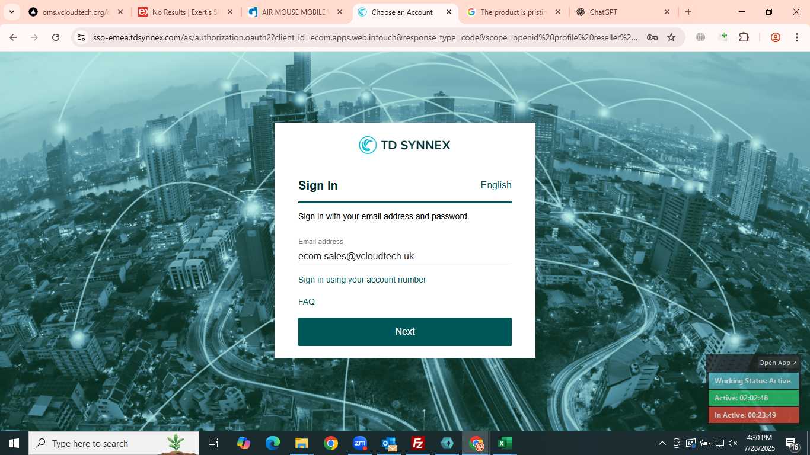
Task: Open the Chrome profile avatar
Action: (775, 37)
